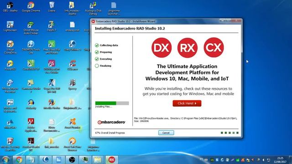
Task: Select the Adobe Application desktop shortcut
Action: point(31,125)
